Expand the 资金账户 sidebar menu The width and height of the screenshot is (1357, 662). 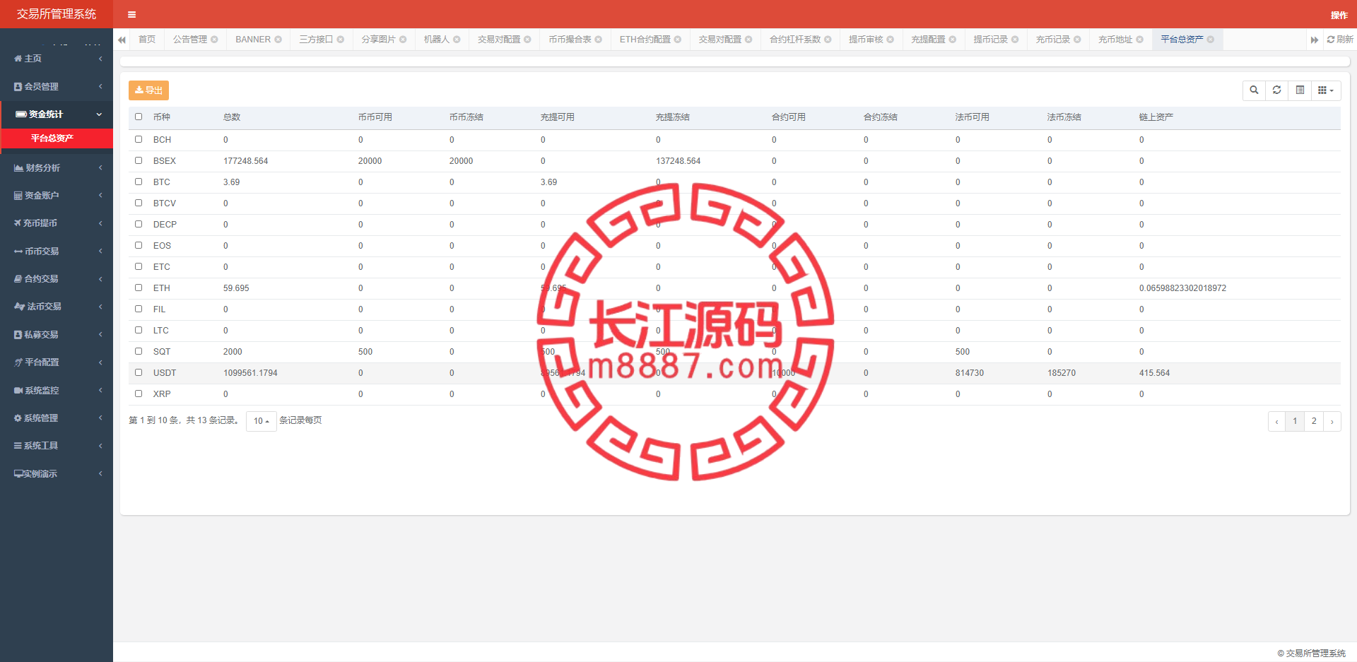click(57, 195)
